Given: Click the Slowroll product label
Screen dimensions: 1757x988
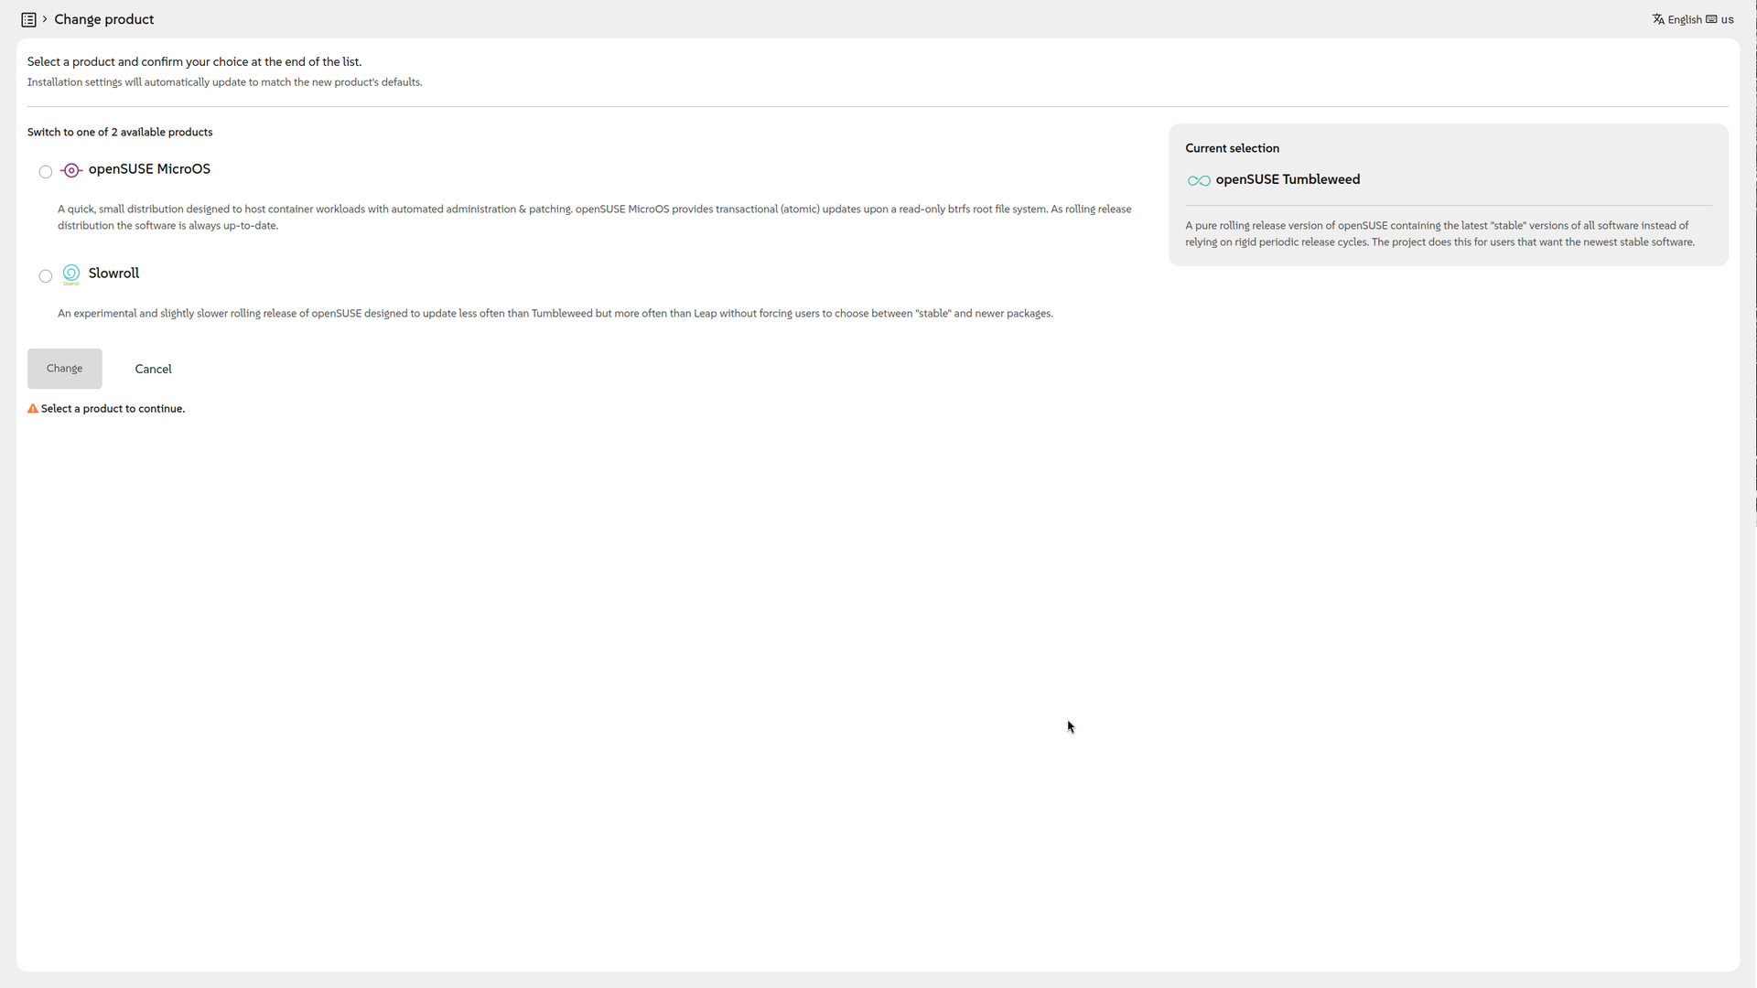Looking at the screenshot, I should click(113, 274).
